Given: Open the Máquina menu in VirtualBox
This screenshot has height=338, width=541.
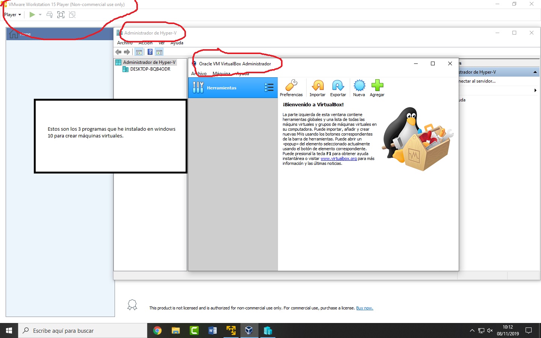Looking at the screenshot, I should [222, 74].
